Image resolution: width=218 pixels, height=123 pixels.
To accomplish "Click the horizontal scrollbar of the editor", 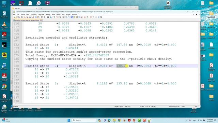I will tap(99, 104).
